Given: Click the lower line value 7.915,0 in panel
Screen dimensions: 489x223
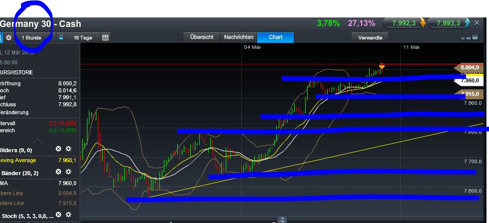Looking at the screenshot, I should (67, 203).
